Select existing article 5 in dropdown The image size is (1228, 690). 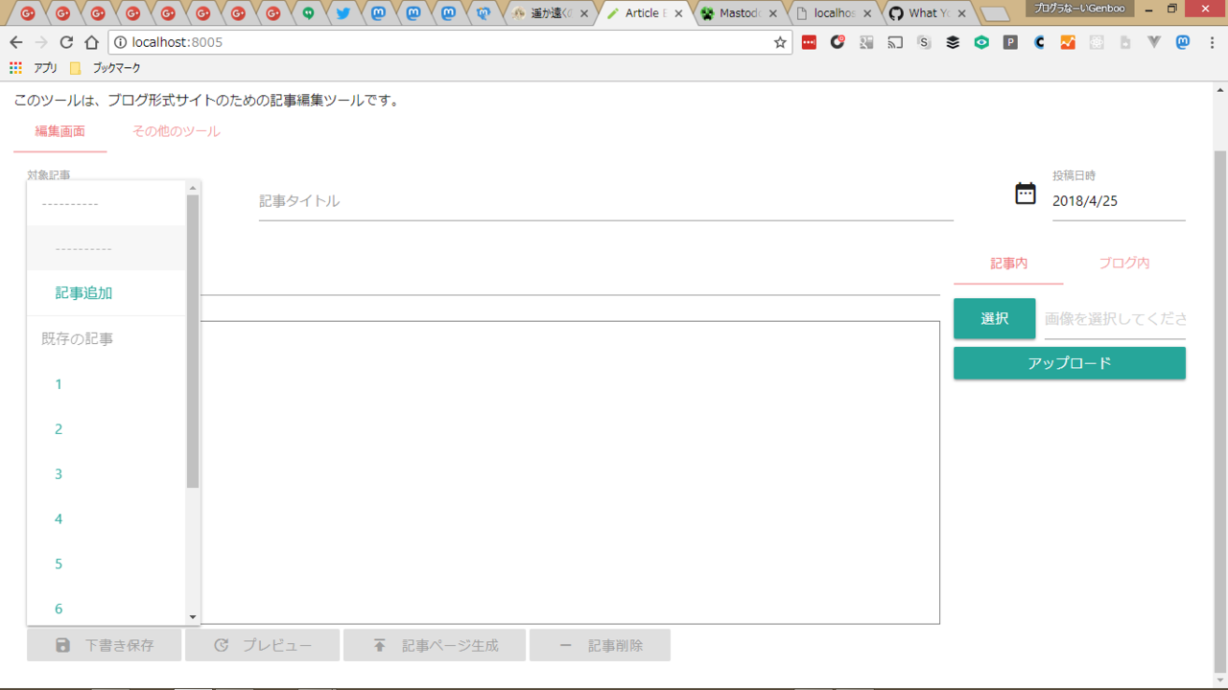(106, 564)
